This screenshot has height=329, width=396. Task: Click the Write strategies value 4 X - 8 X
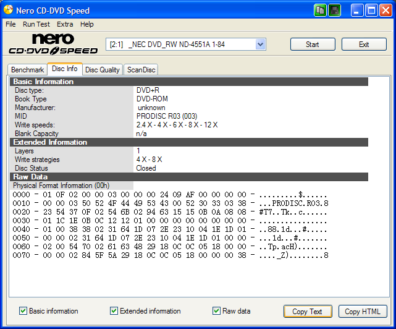149,160
